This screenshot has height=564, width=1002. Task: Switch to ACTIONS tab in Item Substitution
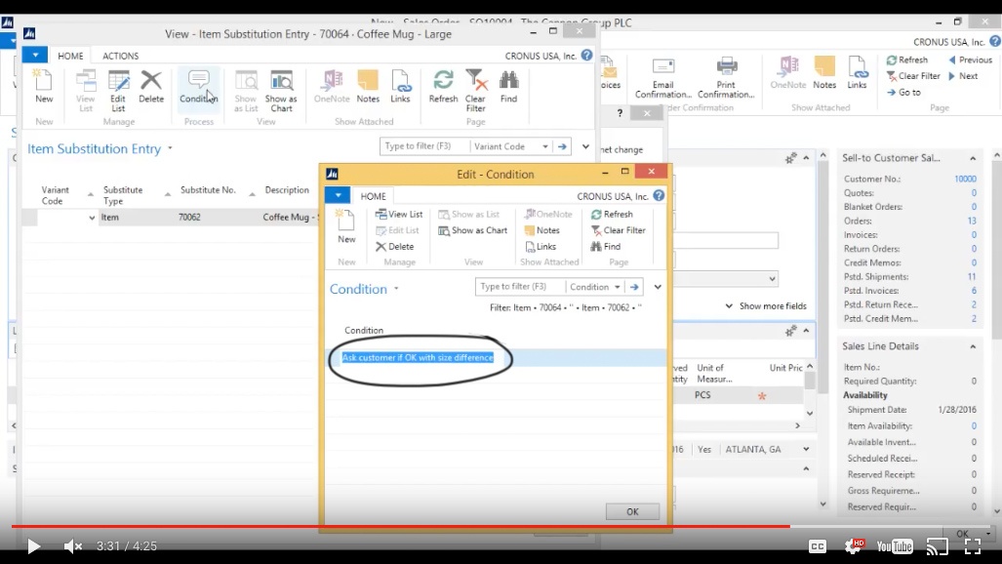(x=120, y=56)
